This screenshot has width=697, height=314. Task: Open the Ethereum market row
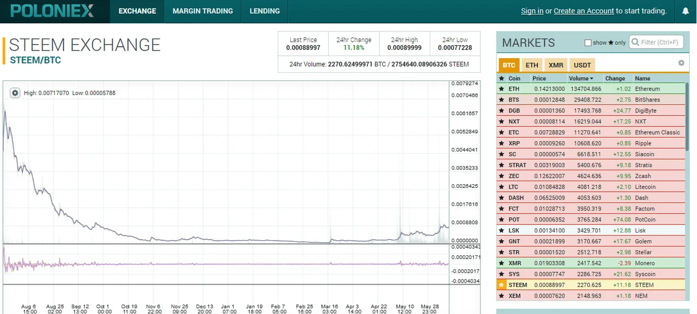(591, 89)
